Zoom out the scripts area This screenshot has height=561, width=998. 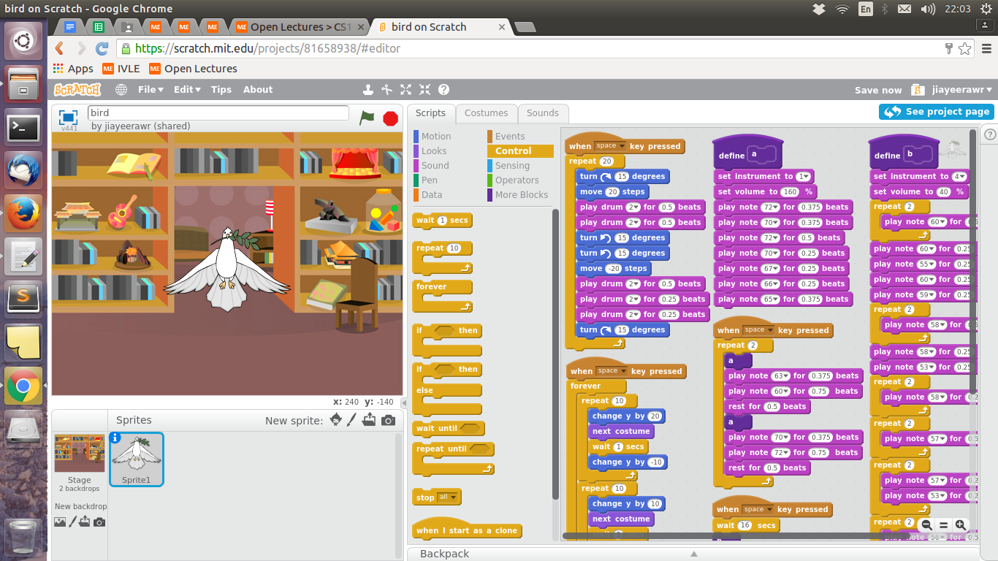[x=926, y=524]
